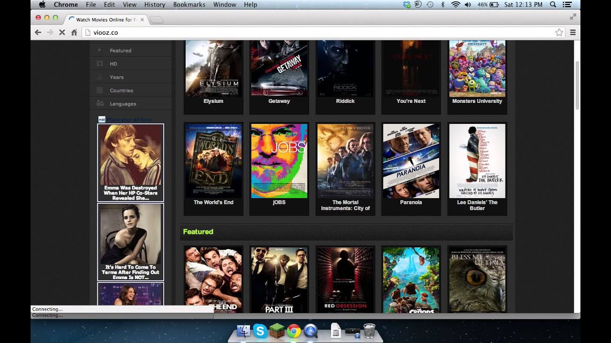The width and height of the screenshot is (611, 343).
Task: Open the Wi-Fi status menu
Action: [455, 4]
